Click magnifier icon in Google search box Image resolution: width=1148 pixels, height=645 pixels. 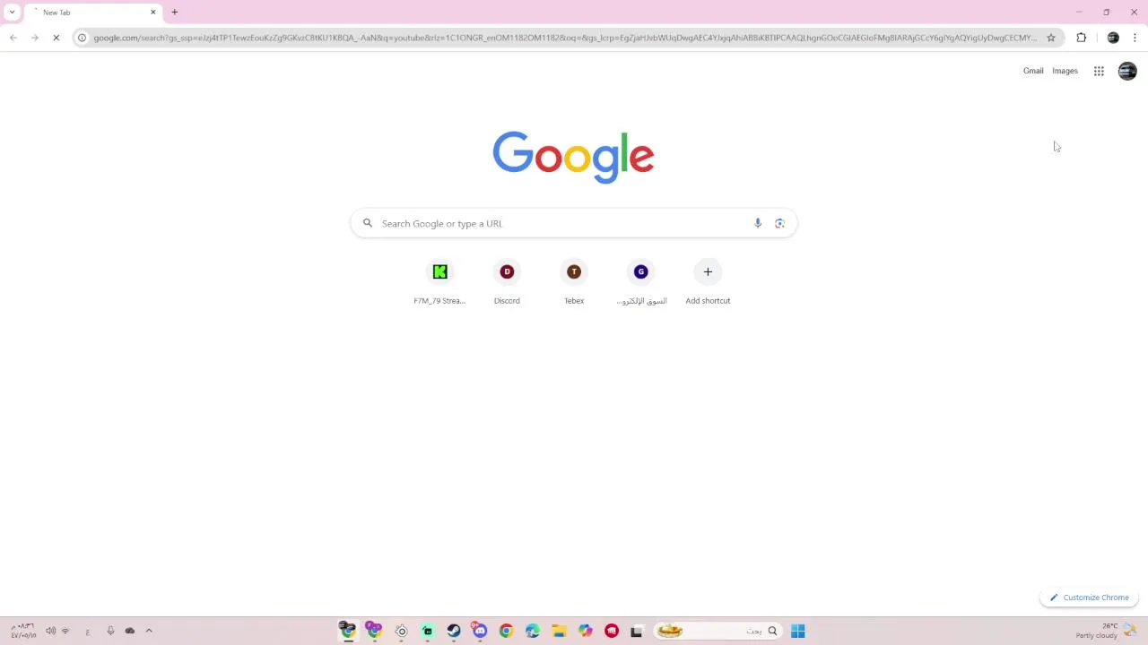point(368,223)
